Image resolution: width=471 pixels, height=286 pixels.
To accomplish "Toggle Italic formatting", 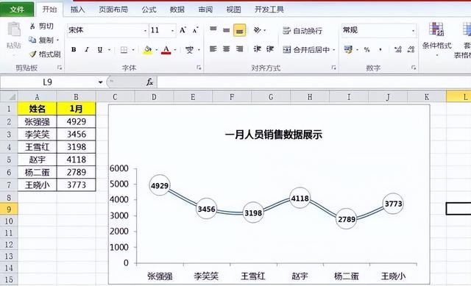I will 87,49.
